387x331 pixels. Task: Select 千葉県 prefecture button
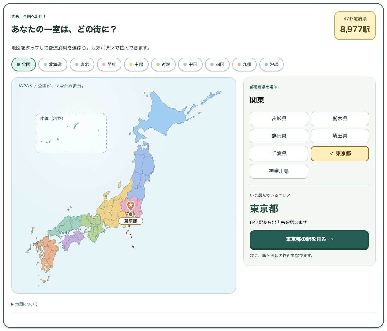point(279,154)
